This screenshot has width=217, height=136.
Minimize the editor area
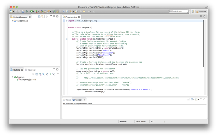[x=201, y=16]
